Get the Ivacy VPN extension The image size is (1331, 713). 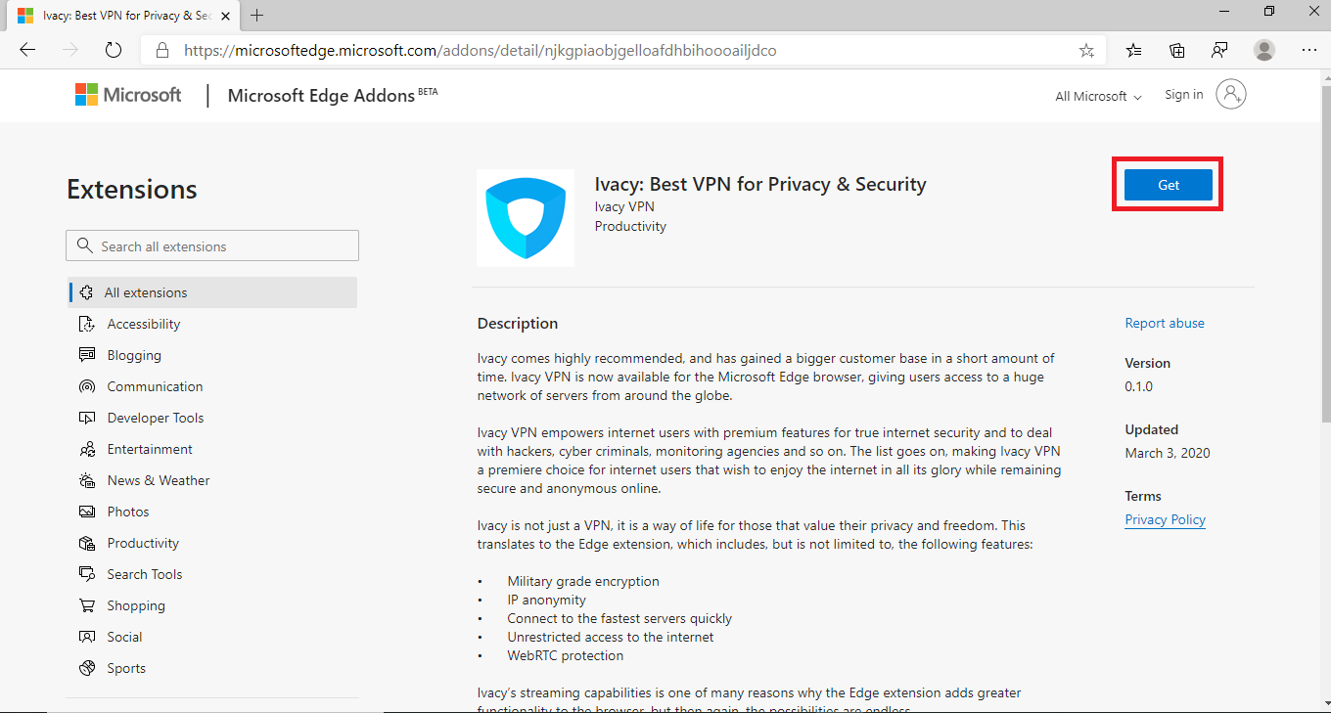coord(1169,185)
